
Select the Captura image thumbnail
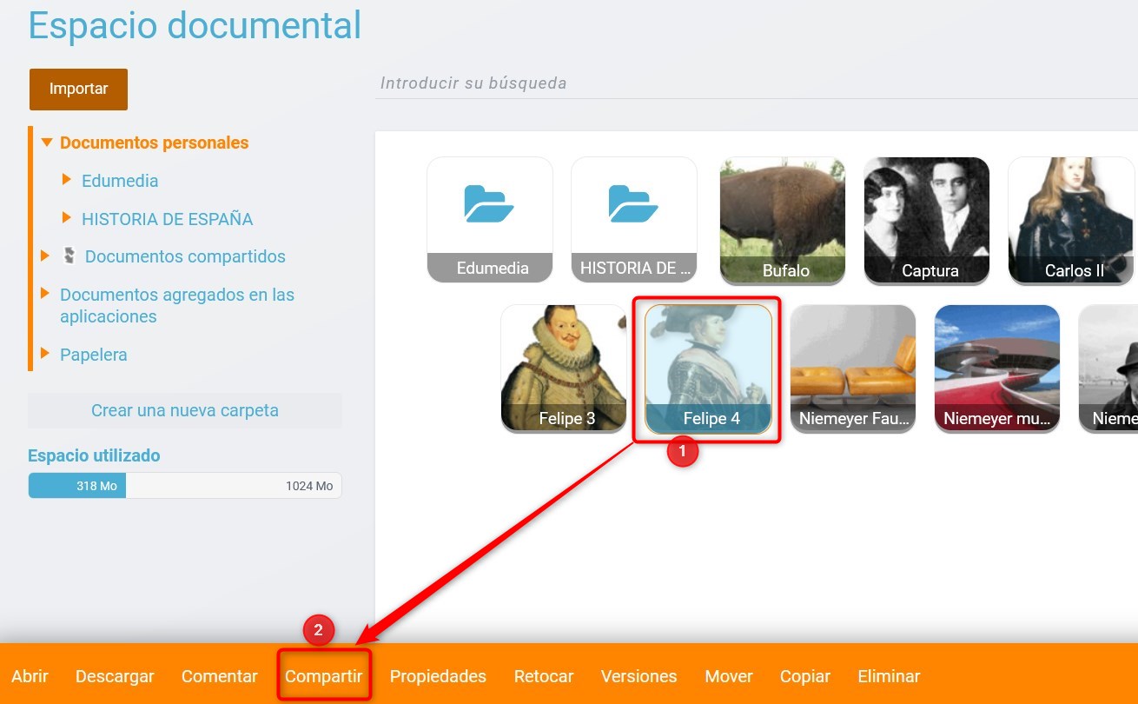click(x=927, y=221)
